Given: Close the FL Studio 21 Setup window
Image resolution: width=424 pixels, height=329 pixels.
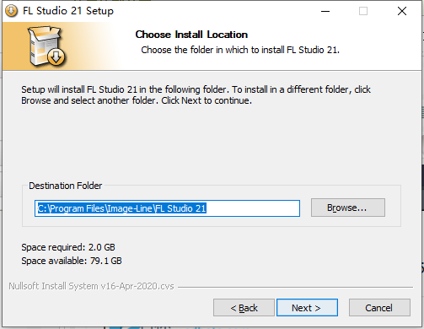Looking at the screenshot, I should click(402, 11).
